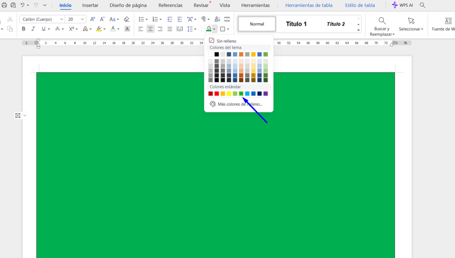Click the shading paint bucket icon

click(x=208, y=29)
